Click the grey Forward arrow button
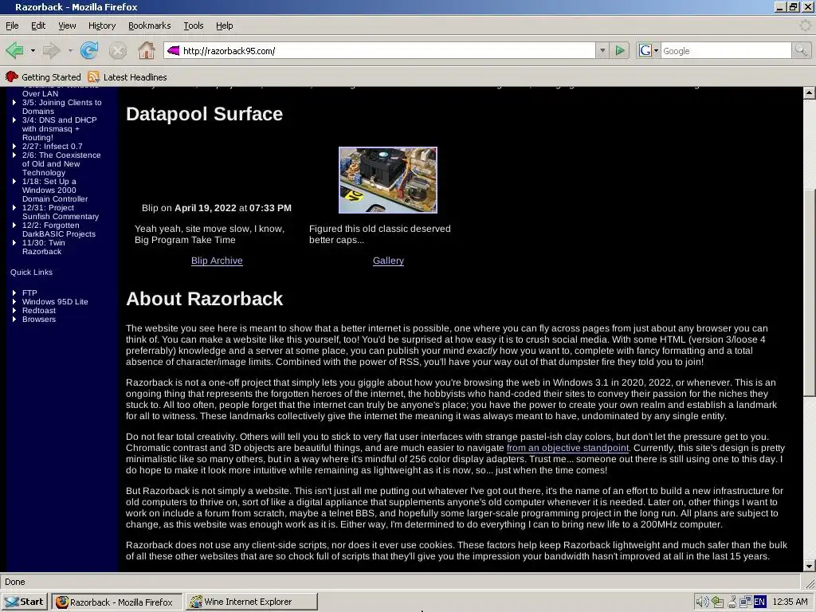Screen dimensions: 816x612 tap(51, 50)
